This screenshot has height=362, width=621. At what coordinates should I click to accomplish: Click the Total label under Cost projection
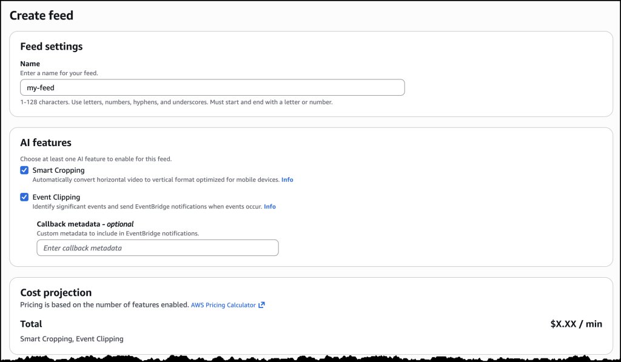point(31,324)
